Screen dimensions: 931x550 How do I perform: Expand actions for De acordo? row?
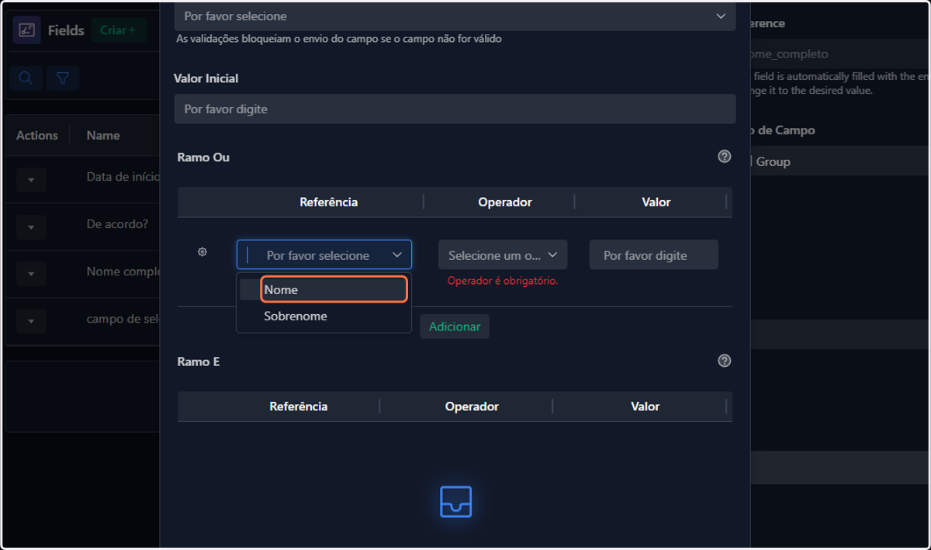coord(31,227)
